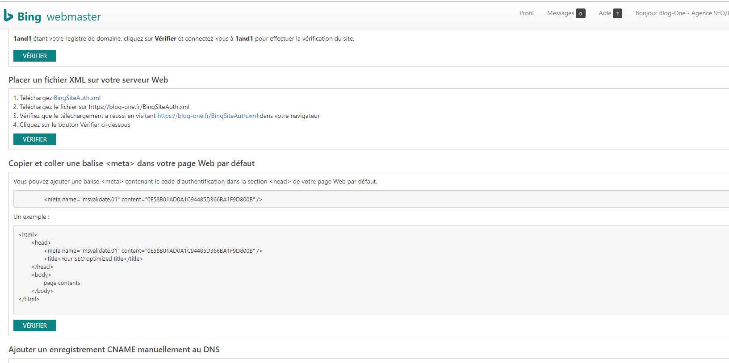Click the meta line inside the example code
This screenshot has height=363, width=729.
(x=153, y=250)
